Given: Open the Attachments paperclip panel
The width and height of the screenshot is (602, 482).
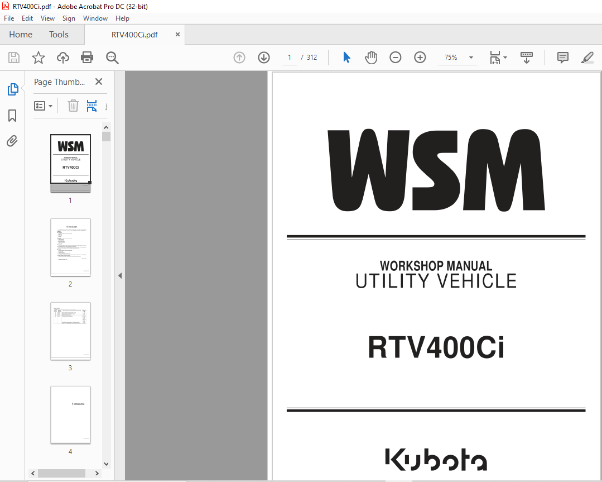Looking at the screenshot, I should [x=12, y=141].
